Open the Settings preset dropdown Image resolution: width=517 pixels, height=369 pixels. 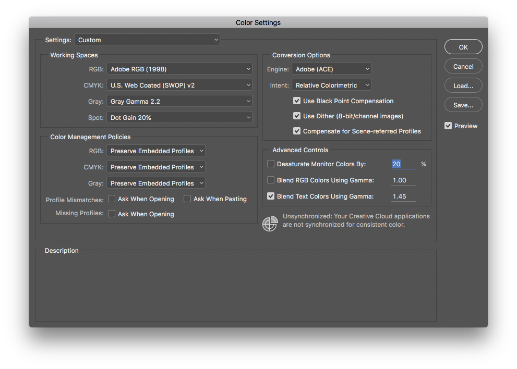coord(147,40)
